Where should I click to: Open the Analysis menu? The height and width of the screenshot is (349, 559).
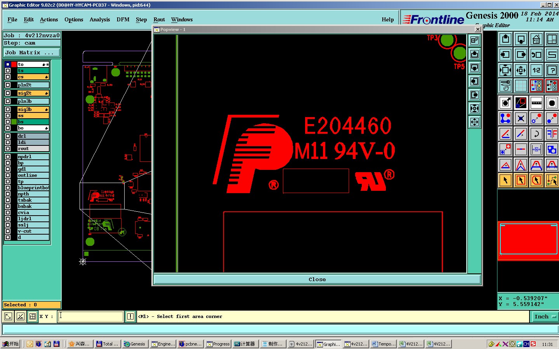click(x=100, y=19)
